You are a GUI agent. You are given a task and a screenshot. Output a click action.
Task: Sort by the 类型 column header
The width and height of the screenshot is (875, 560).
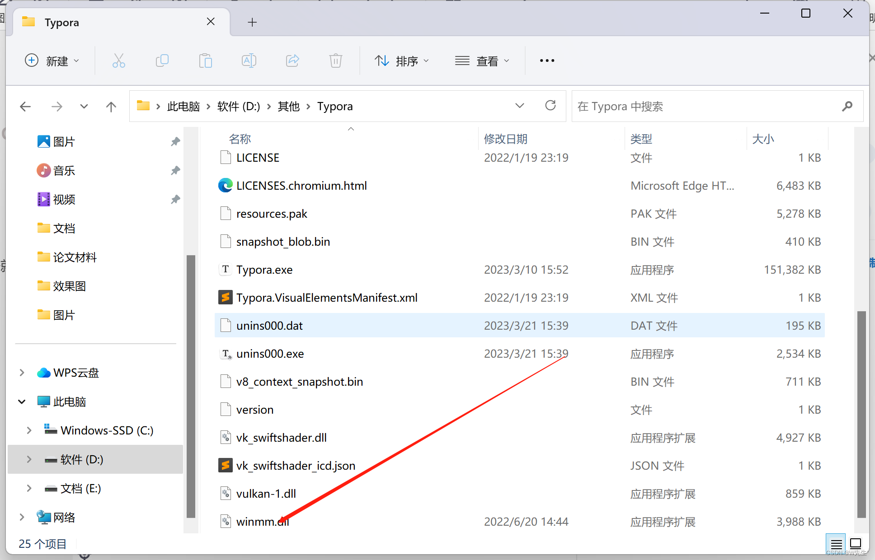(x=641, y=139)
